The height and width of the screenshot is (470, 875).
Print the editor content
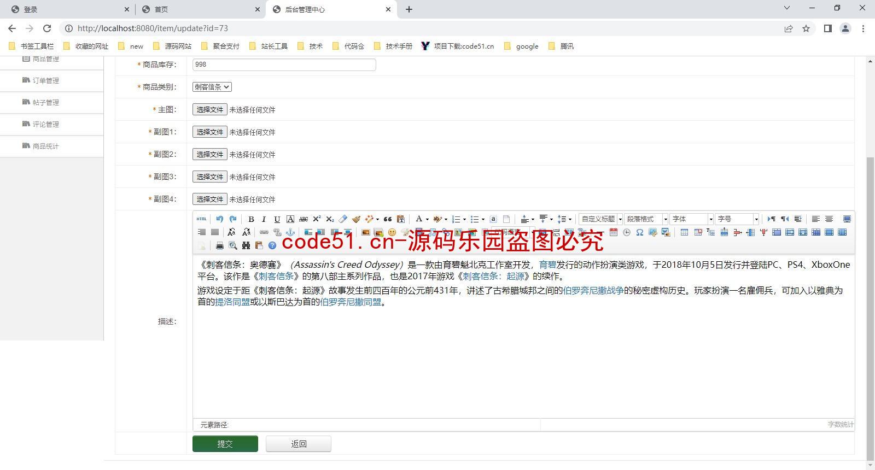(x=220, y=245)
